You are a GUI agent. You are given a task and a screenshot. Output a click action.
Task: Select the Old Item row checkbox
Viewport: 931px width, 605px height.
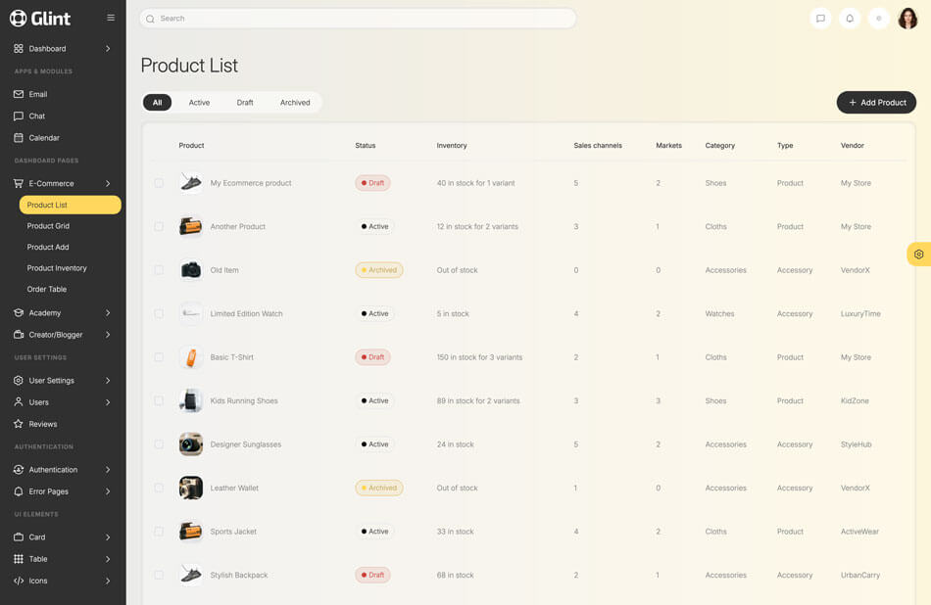[x=159, y=270]
